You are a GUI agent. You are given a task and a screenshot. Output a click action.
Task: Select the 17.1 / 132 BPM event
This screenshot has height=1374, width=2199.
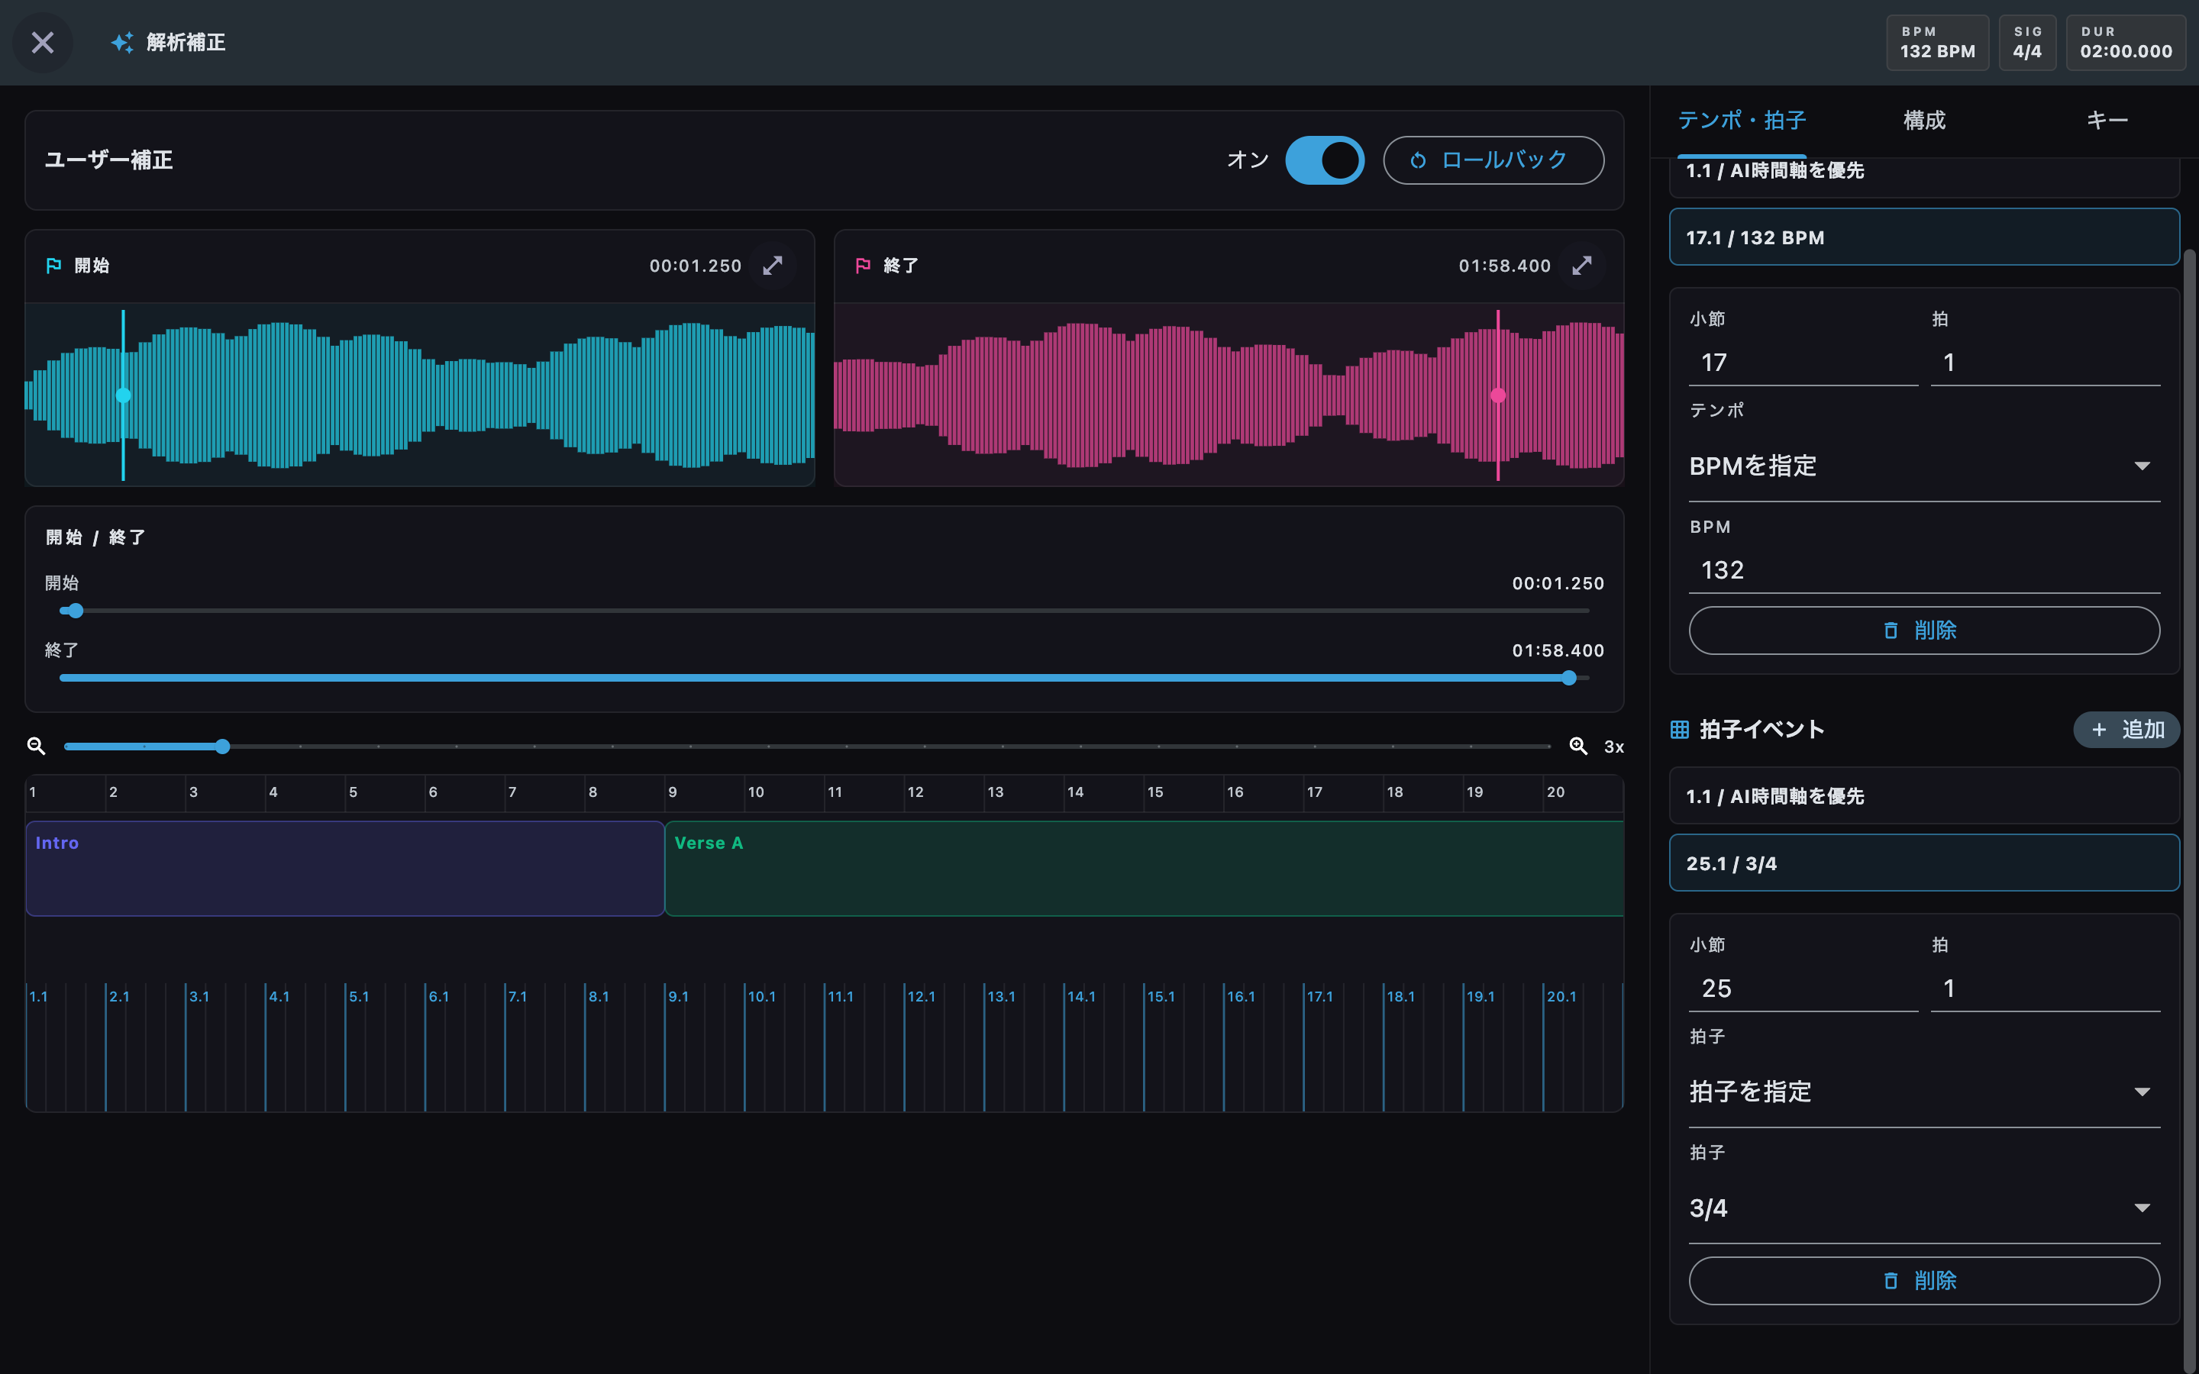(1923, 237)
